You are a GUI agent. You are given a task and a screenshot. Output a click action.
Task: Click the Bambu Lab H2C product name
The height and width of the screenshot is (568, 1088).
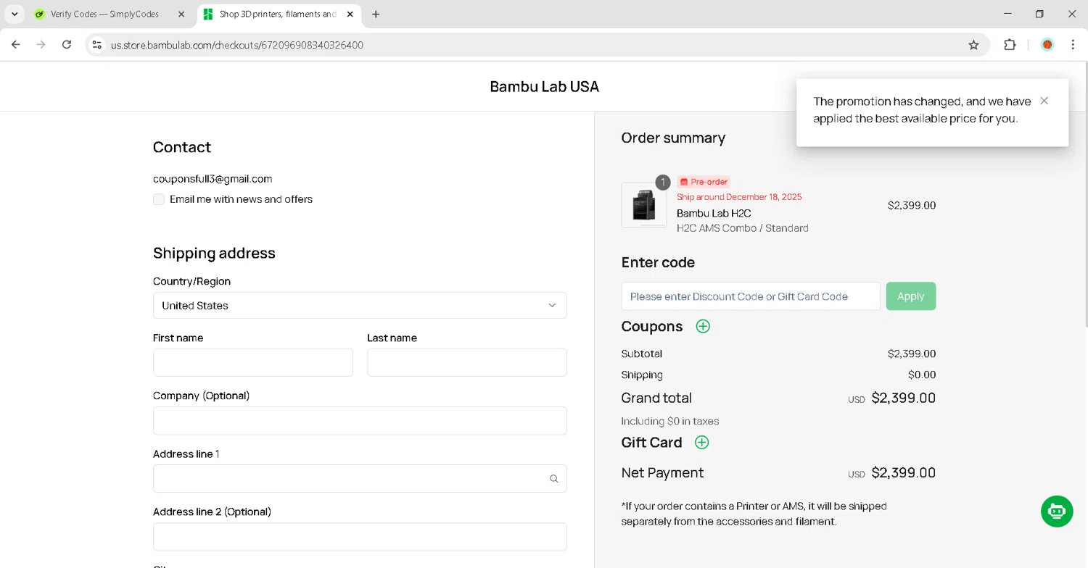pyautogui.click(x=714, y=213)
